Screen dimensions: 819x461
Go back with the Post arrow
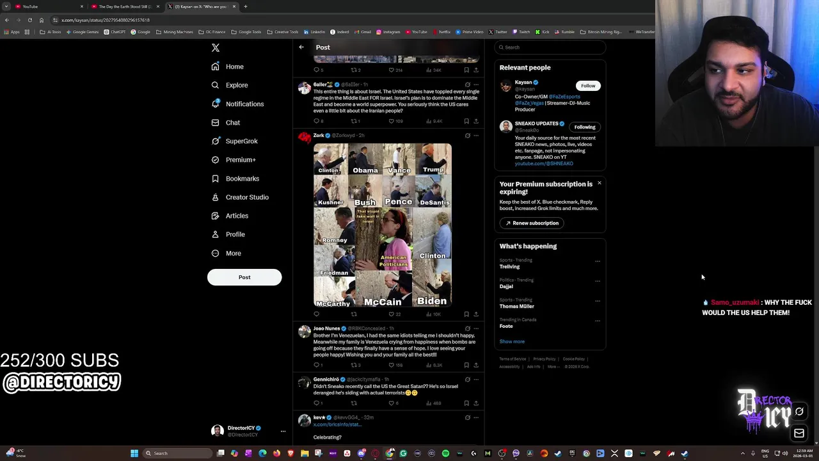tap(301, 47)
